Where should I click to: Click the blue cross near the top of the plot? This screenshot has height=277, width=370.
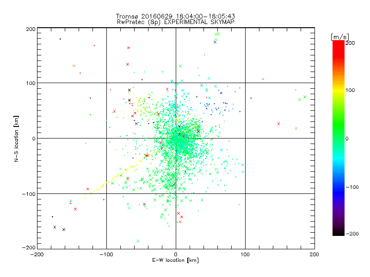215,42
